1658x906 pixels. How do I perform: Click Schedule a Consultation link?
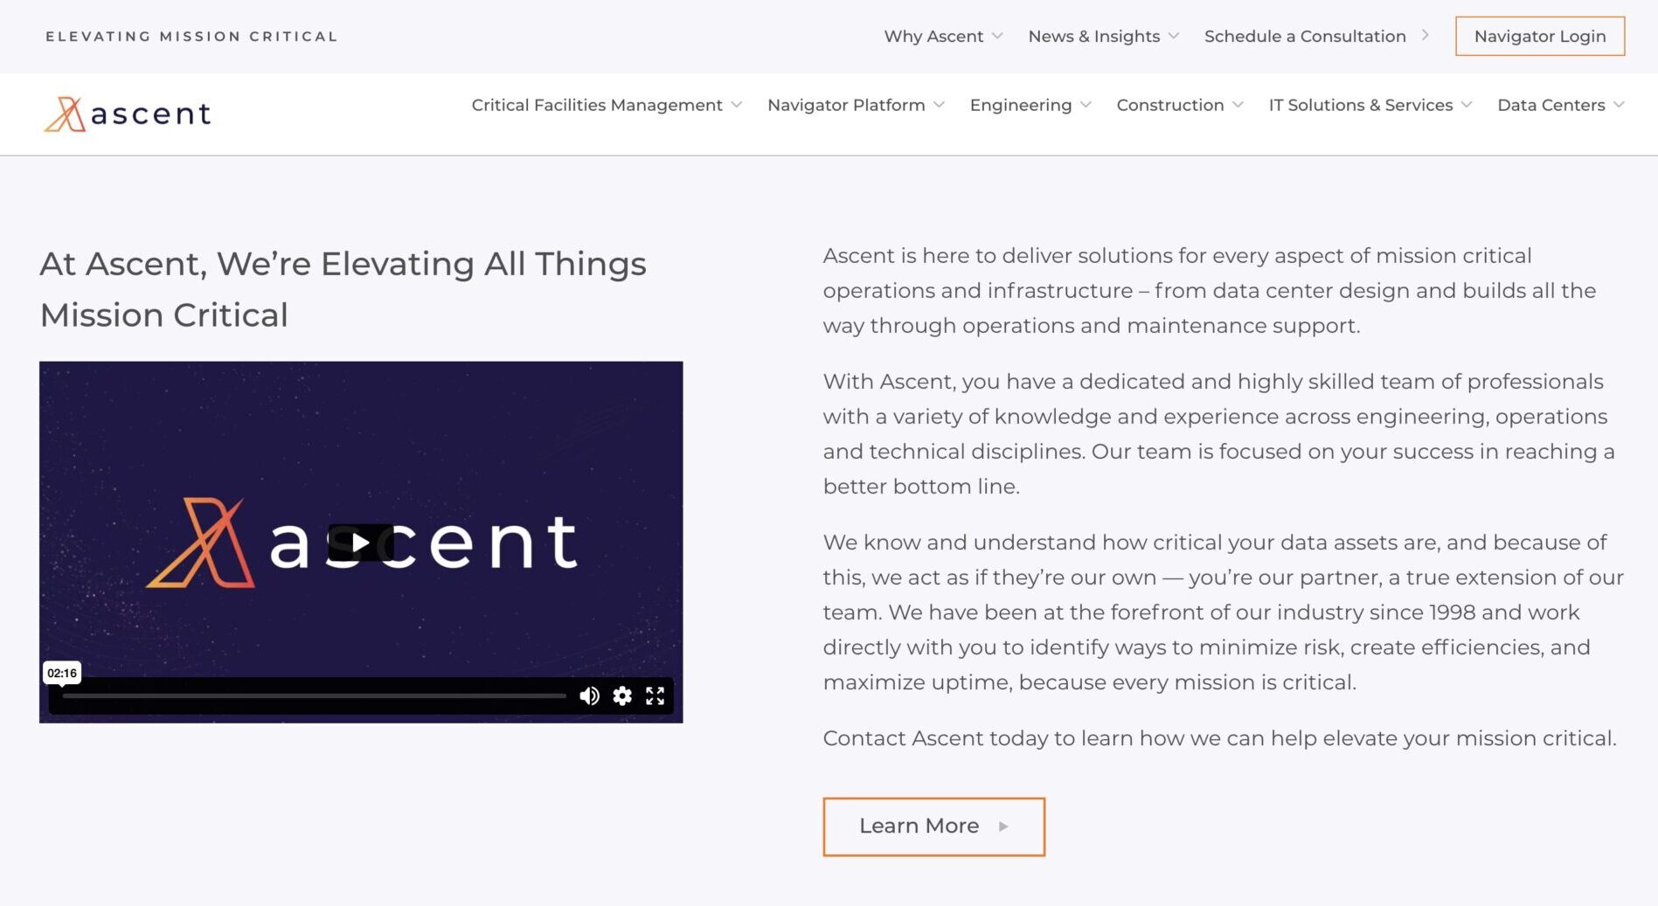pos(1305,36)
